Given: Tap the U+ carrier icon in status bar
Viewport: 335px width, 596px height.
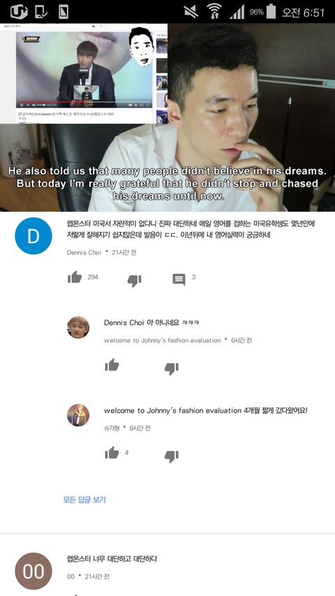Looking at the screenshot, I should coord(19,11).
